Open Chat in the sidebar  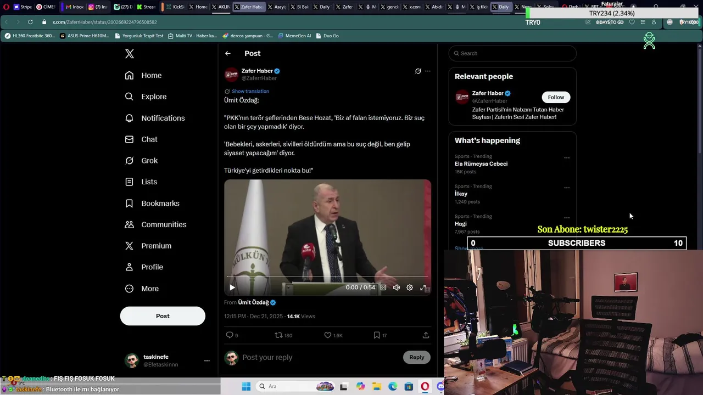[x=141, y=139]
